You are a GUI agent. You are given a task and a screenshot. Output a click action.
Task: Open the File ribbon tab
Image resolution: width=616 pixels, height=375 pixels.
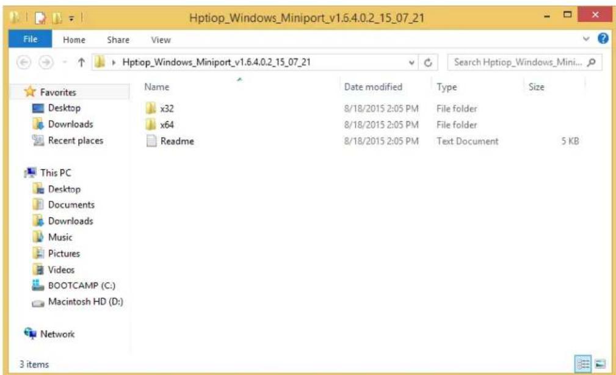click(x=31, y=39)
